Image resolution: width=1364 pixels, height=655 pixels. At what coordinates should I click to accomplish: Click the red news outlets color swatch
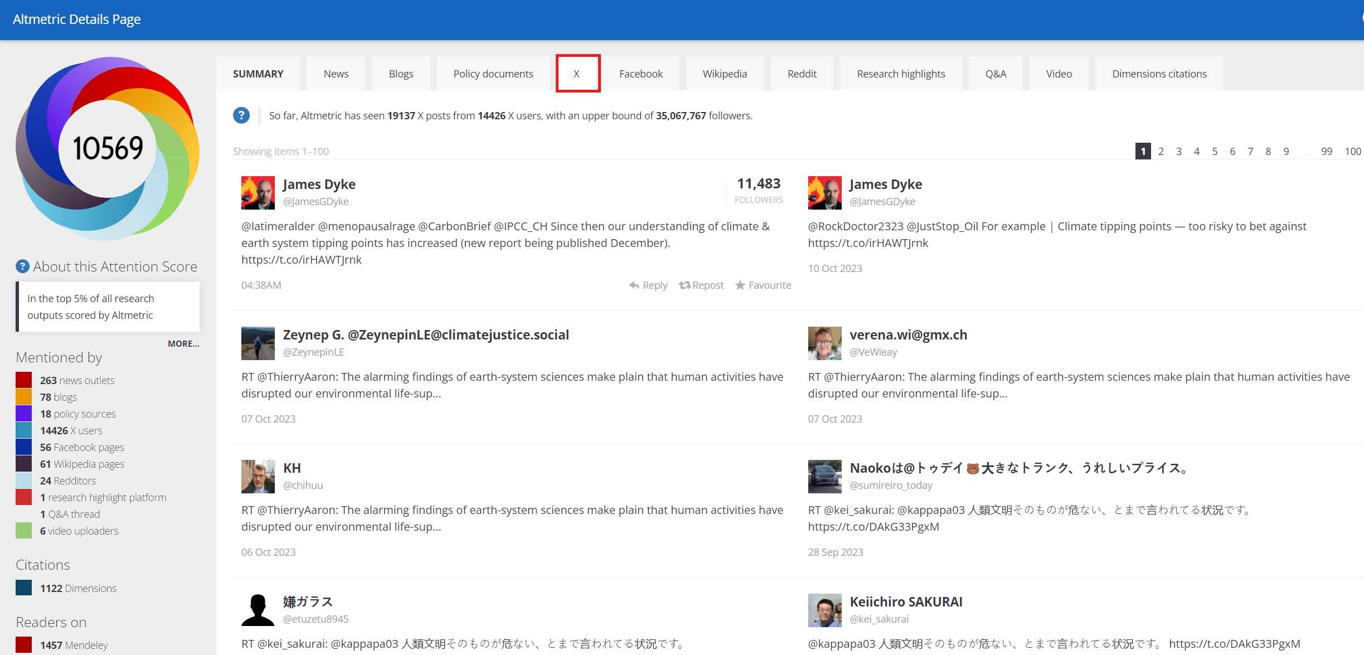click(x=23, y=380)
